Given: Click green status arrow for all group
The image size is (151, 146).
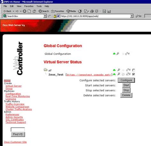Looking at the screenshot, I should pos(114,70).
